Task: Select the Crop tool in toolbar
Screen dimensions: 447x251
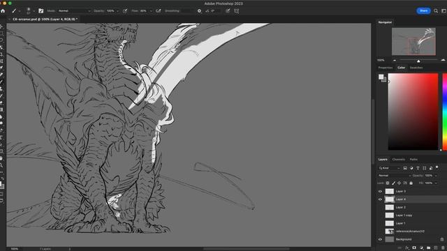Action: pyautogui.click(x=1, y=54)
